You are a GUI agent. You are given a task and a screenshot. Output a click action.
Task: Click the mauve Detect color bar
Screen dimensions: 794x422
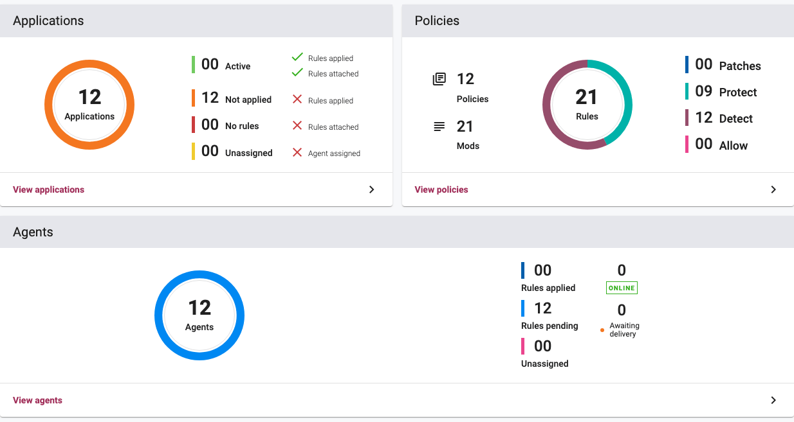tap(687, 118)
